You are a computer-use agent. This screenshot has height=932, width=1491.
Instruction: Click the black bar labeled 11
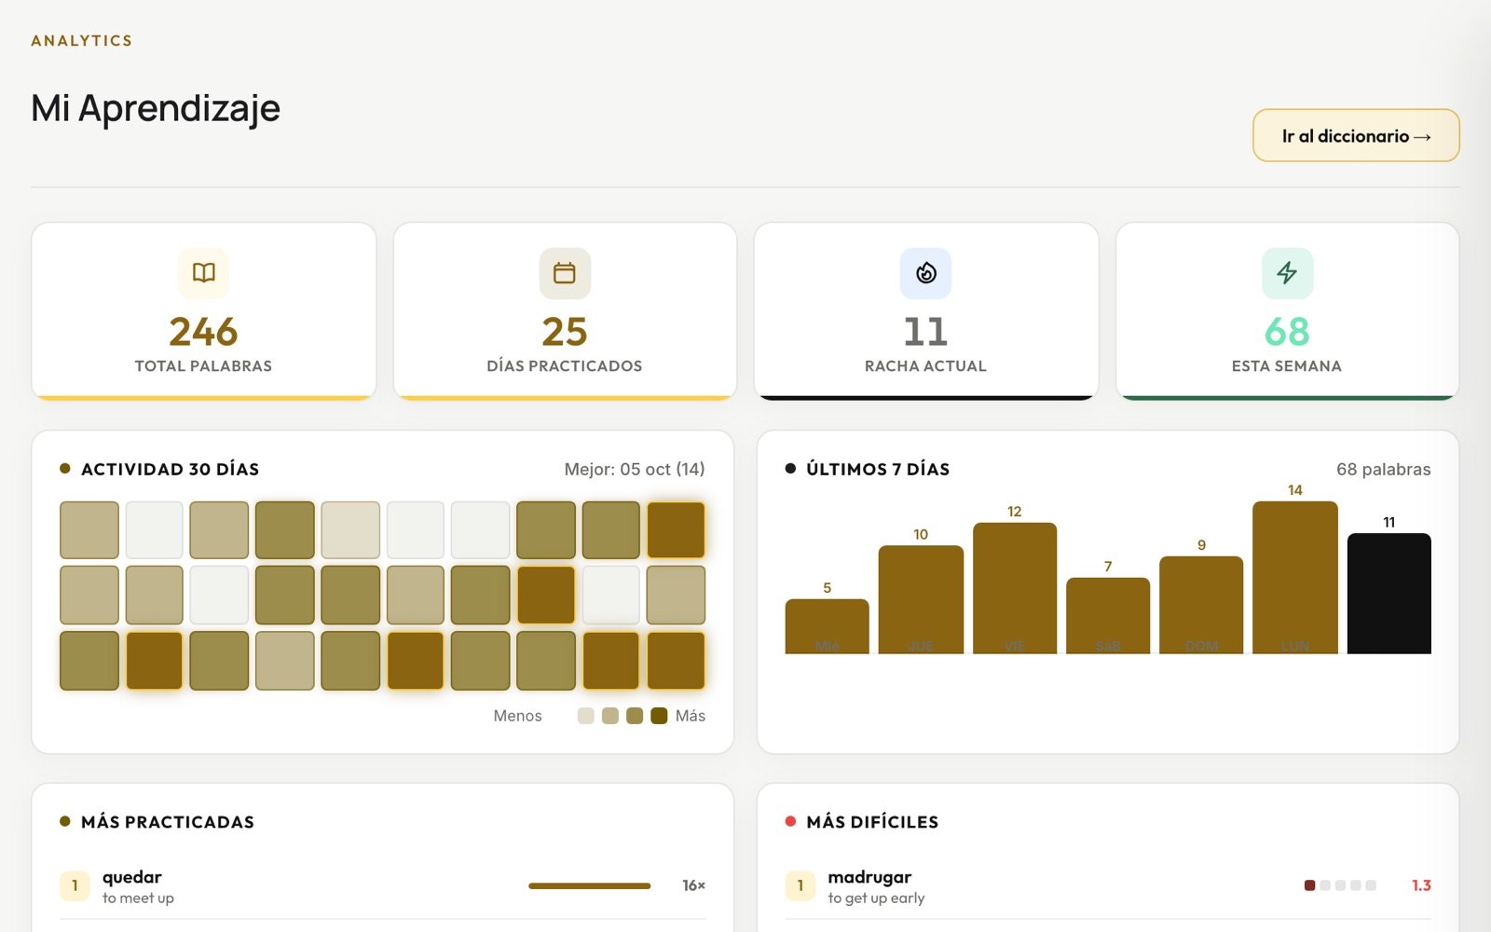coord(1388,594)
